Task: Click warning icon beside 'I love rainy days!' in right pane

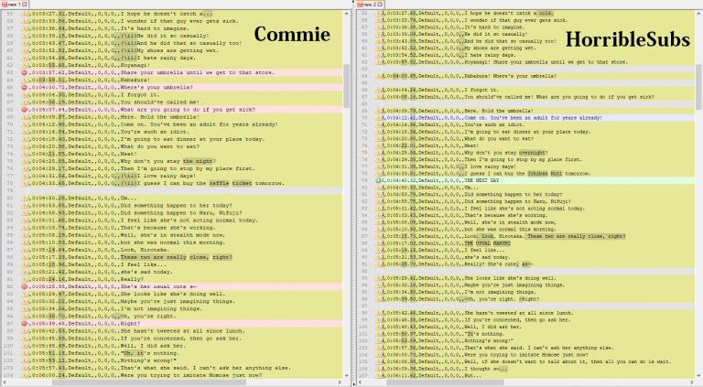Action: [378, 167]
